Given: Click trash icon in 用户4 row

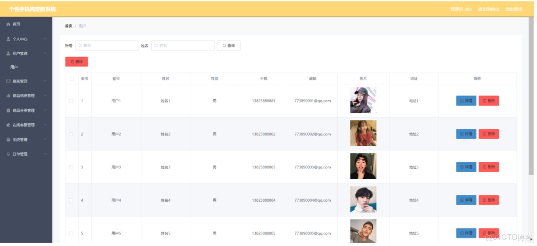Looking at the screenshot, I should [x=485, y=200].
